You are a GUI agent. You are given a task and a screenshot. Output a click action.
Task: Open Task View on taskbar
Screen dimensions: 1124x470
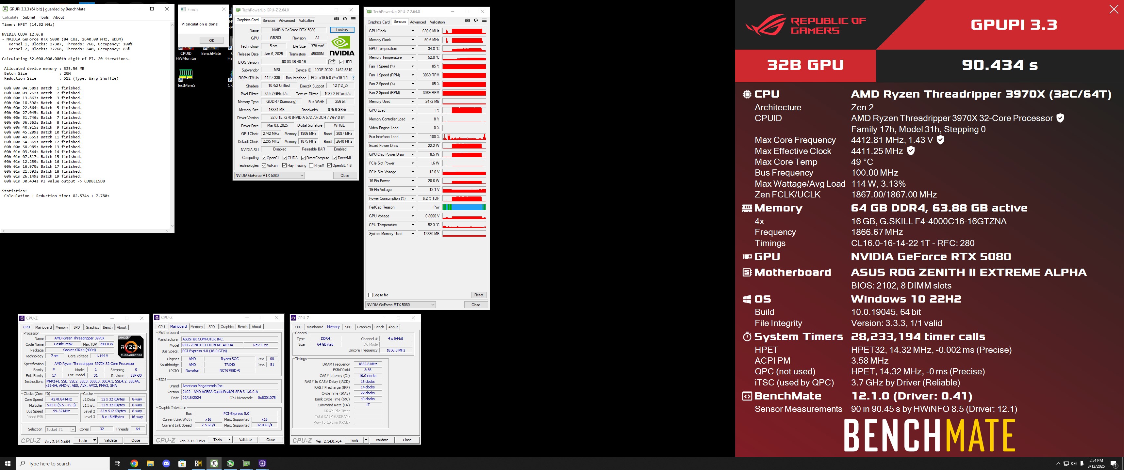coord(117,463)
